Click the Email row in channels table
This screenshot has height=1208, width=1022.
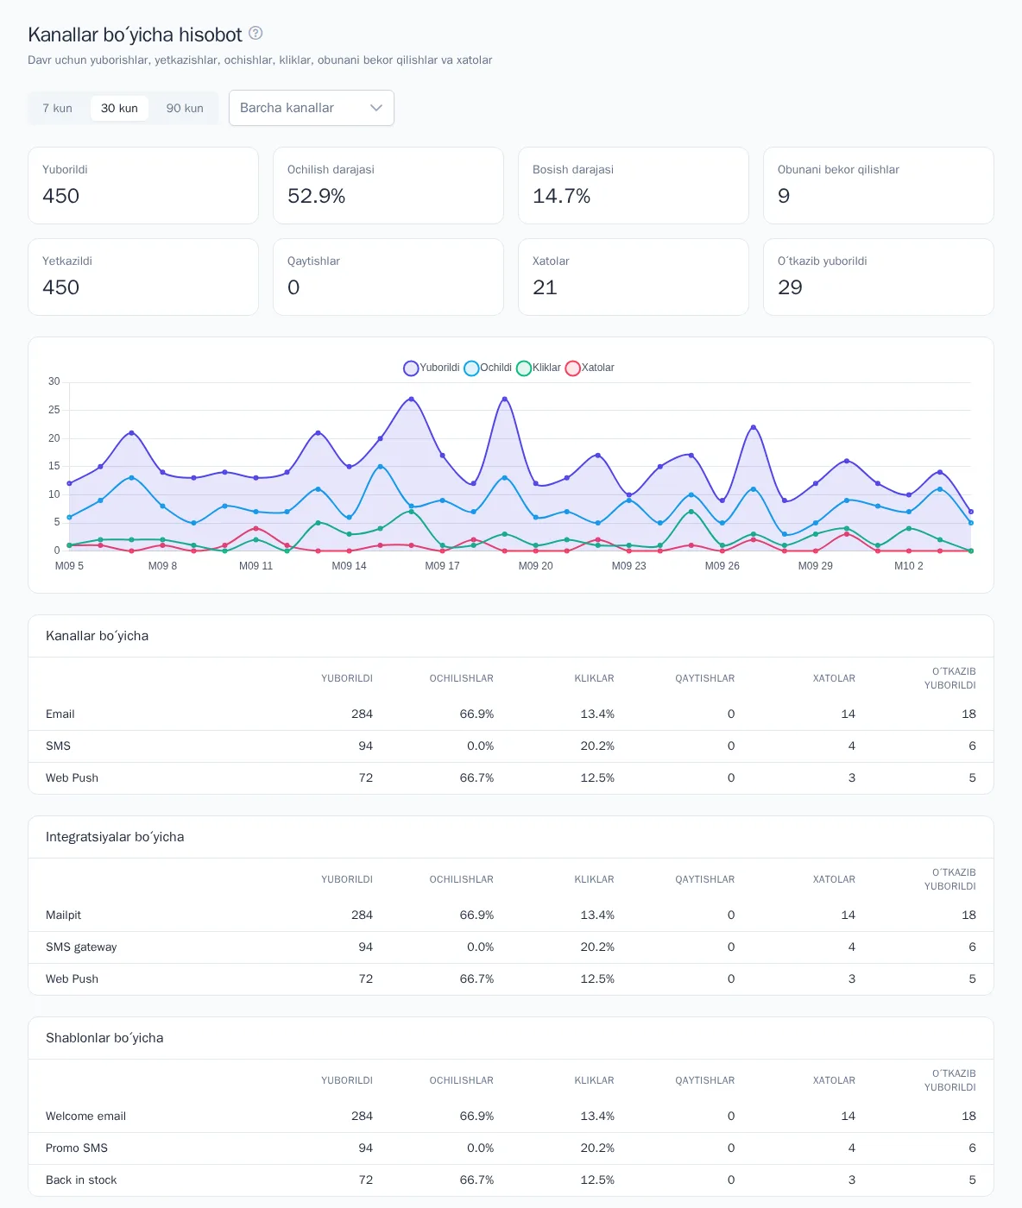(x=511, y=714)
